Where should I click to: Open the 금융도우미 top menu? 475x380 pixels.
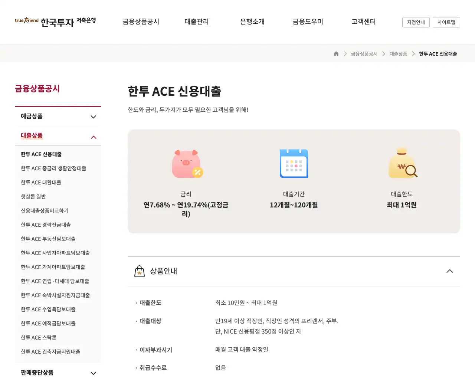(308, 22)
